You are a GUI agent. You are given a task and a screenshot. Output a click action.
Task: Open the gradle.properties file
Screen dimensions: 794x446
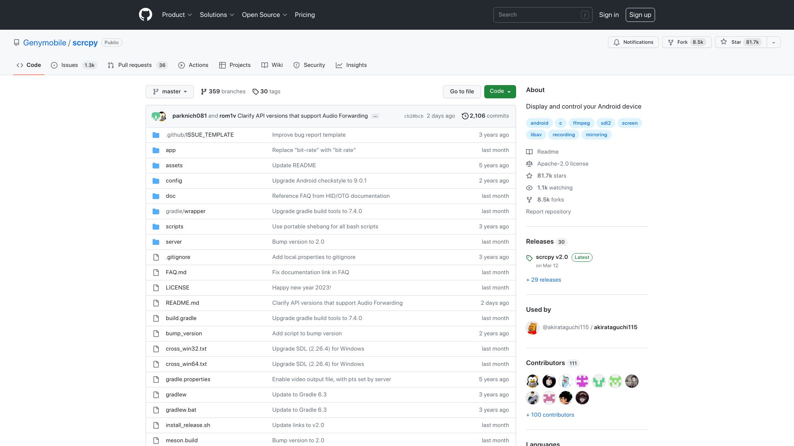(188, 380)
